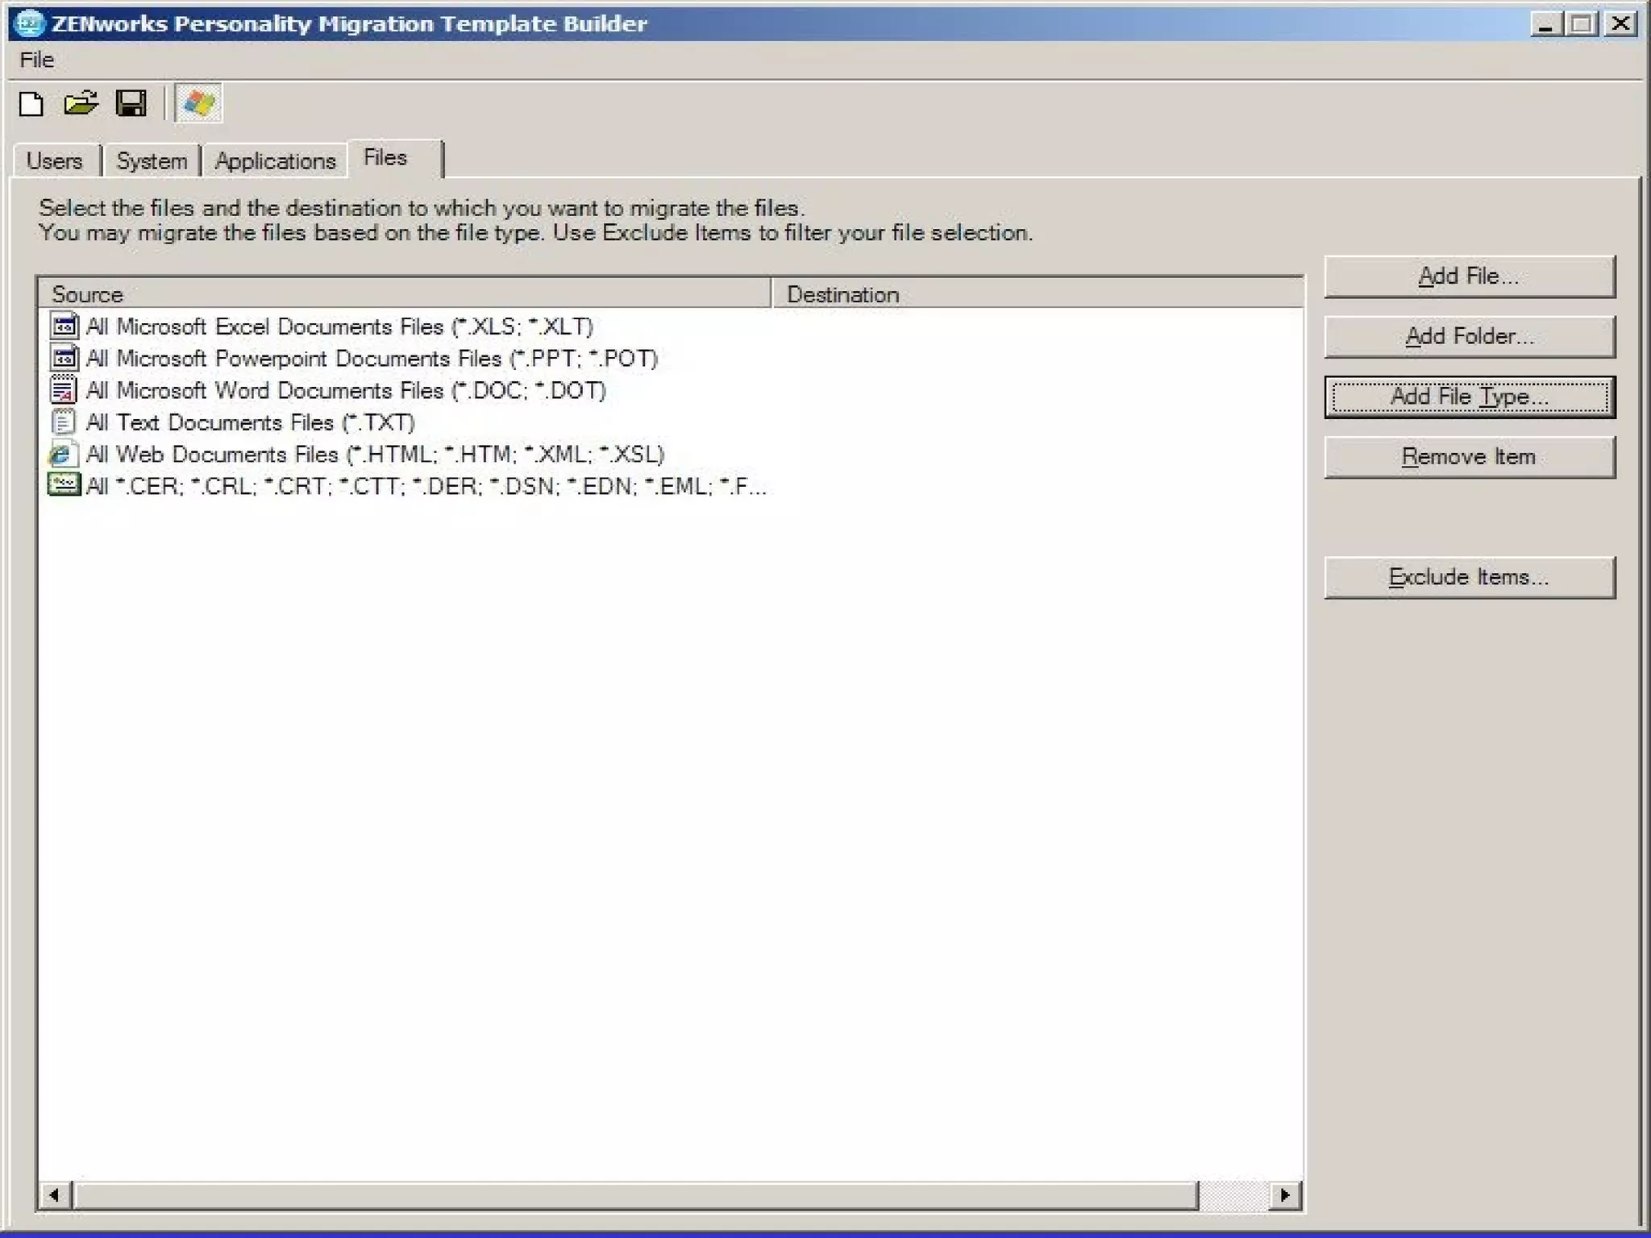The width and height of the screenshot is (1651, 1238).
Task: Switch to the Applications tab
Action: pyautogui.click(x=275, y=160)
